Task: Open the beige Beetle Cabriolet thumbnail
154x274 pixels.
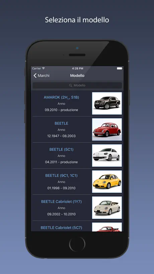Action: 107,208
